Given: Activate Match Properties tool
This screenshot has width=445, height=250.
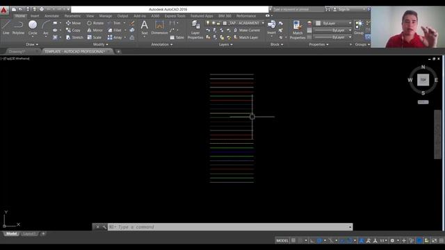Looking at the screenshot, I should coord(298,30).
